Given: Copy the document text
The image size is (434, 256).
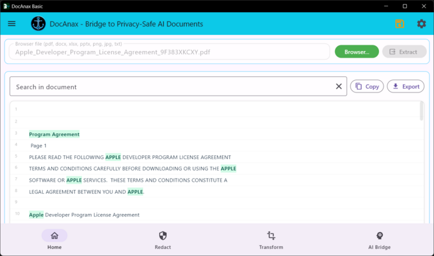Looking at the screenshot, I should [x=367, y=87].
